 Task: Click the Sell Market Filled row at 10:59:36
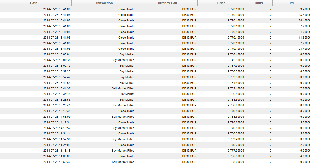(x=155, y=162)
